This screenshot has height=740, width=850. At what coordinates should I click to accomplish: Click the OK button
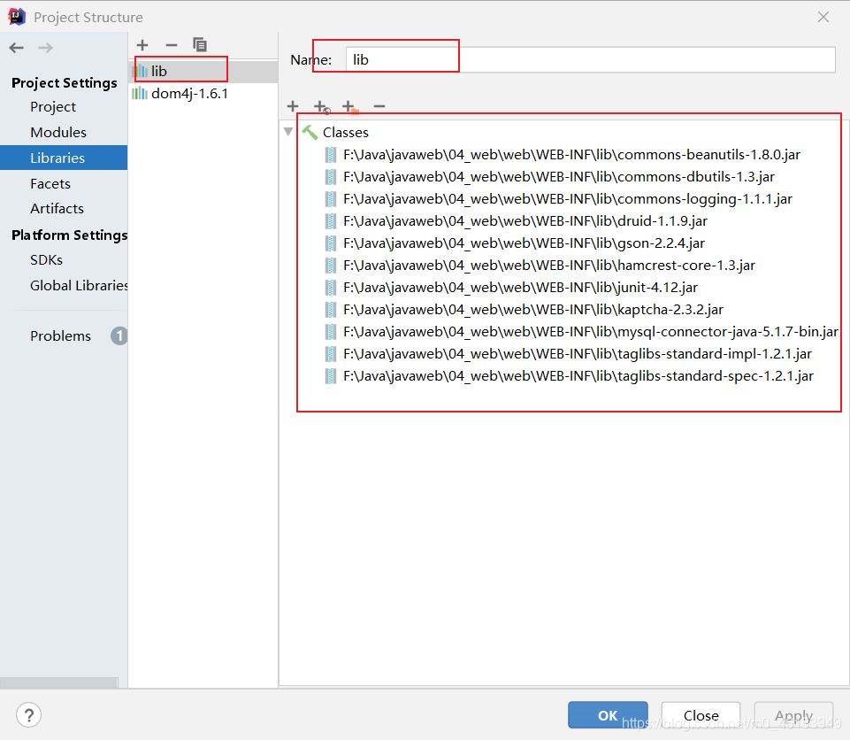608,715
